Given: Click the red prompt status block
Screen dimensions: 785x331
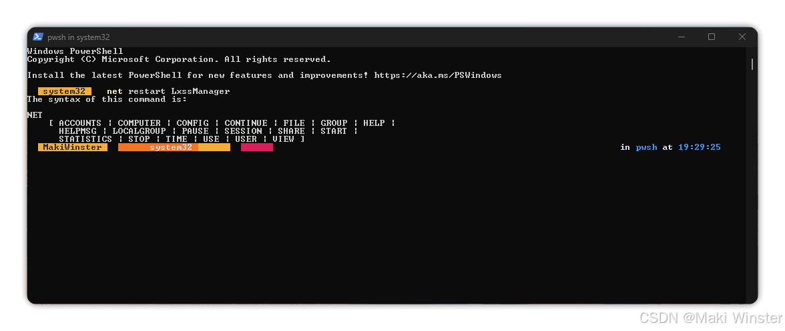Looking at the screenshot, I should pos(257,147).
